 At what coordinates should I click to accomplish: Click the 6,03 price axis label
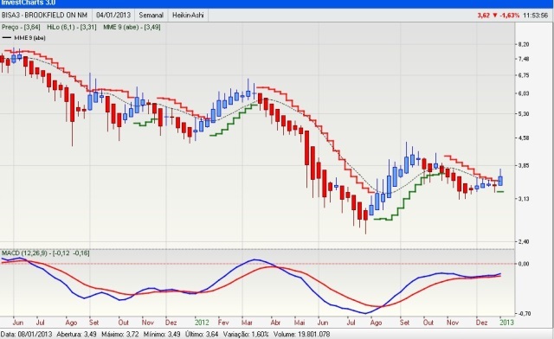click(524, 93)
